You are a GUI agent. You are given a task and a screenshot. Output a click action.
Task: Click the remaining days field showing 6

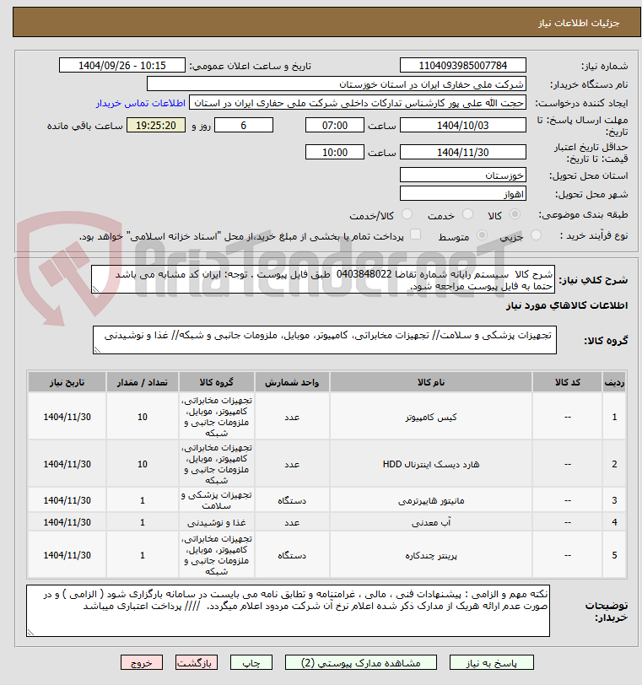coord(244,126)
